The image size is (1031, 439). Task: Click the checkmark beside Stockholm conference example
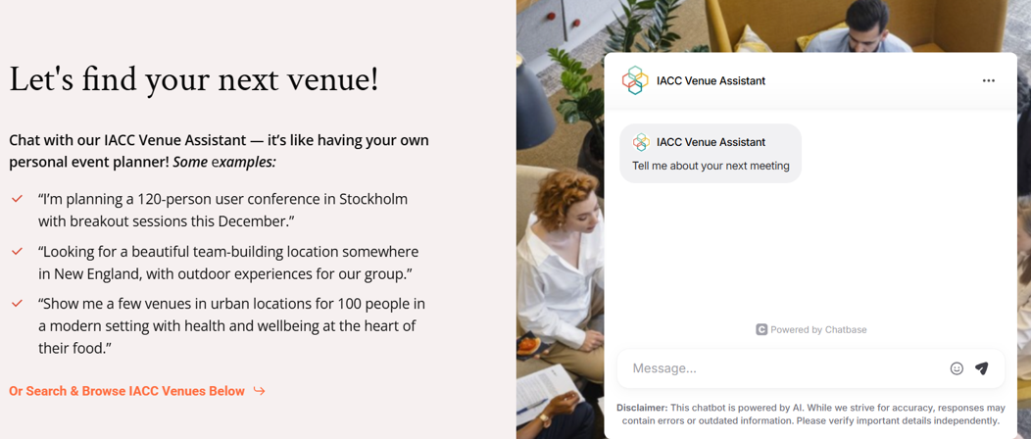pos(17,198)
